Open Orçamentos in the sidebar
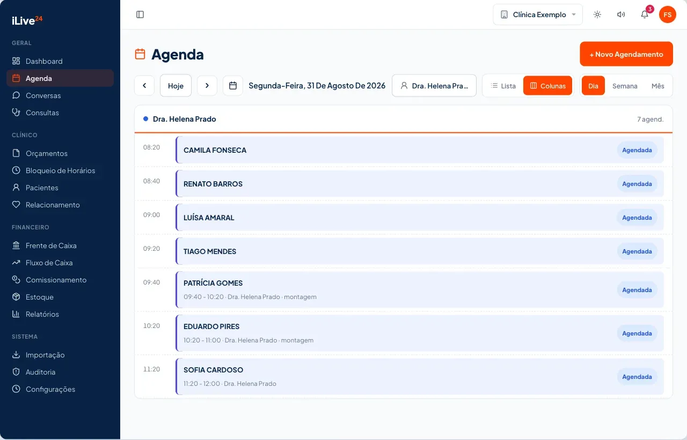Screen dimensions: 687x440 point(60,153)
